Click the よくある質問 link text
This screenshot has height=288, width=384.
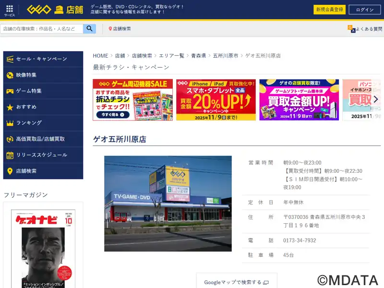[x=369, y=29]
